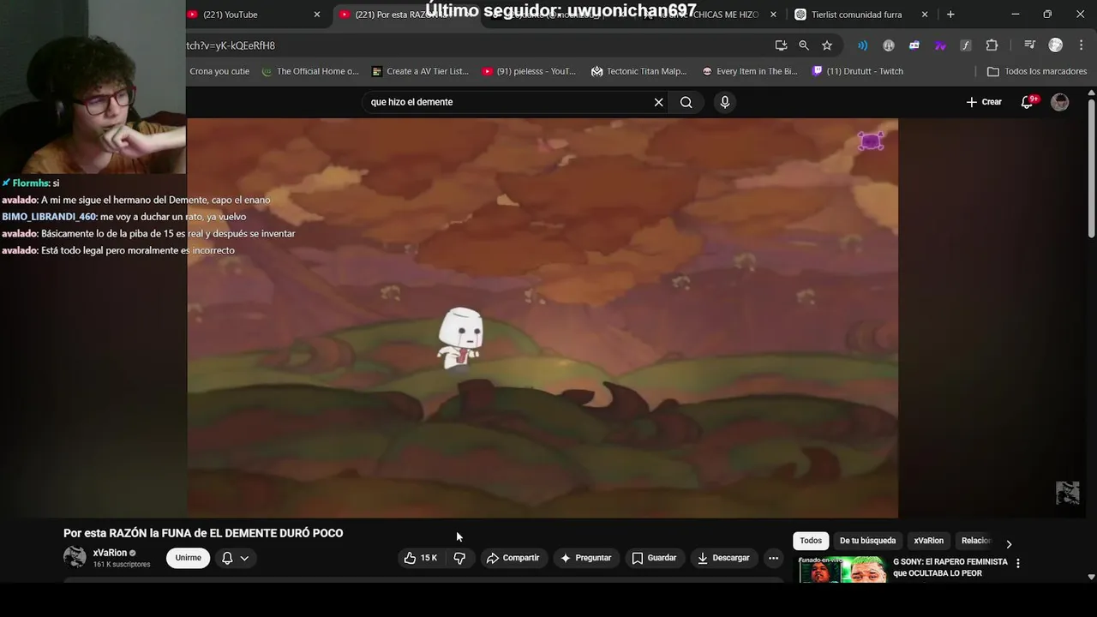Open the Crona you cutie bookmark

click(219, 71)
